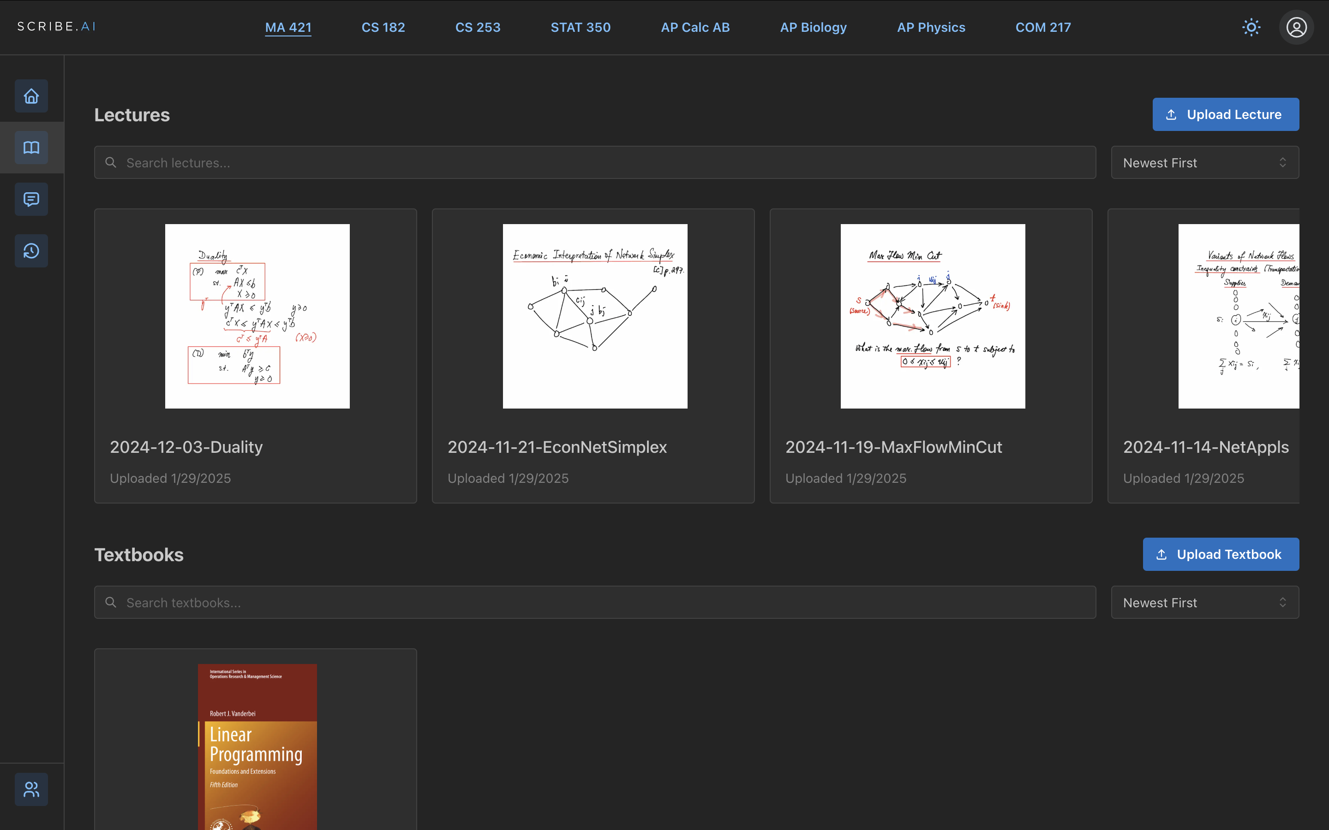Focus the Search lectures input field

point(604,162)
